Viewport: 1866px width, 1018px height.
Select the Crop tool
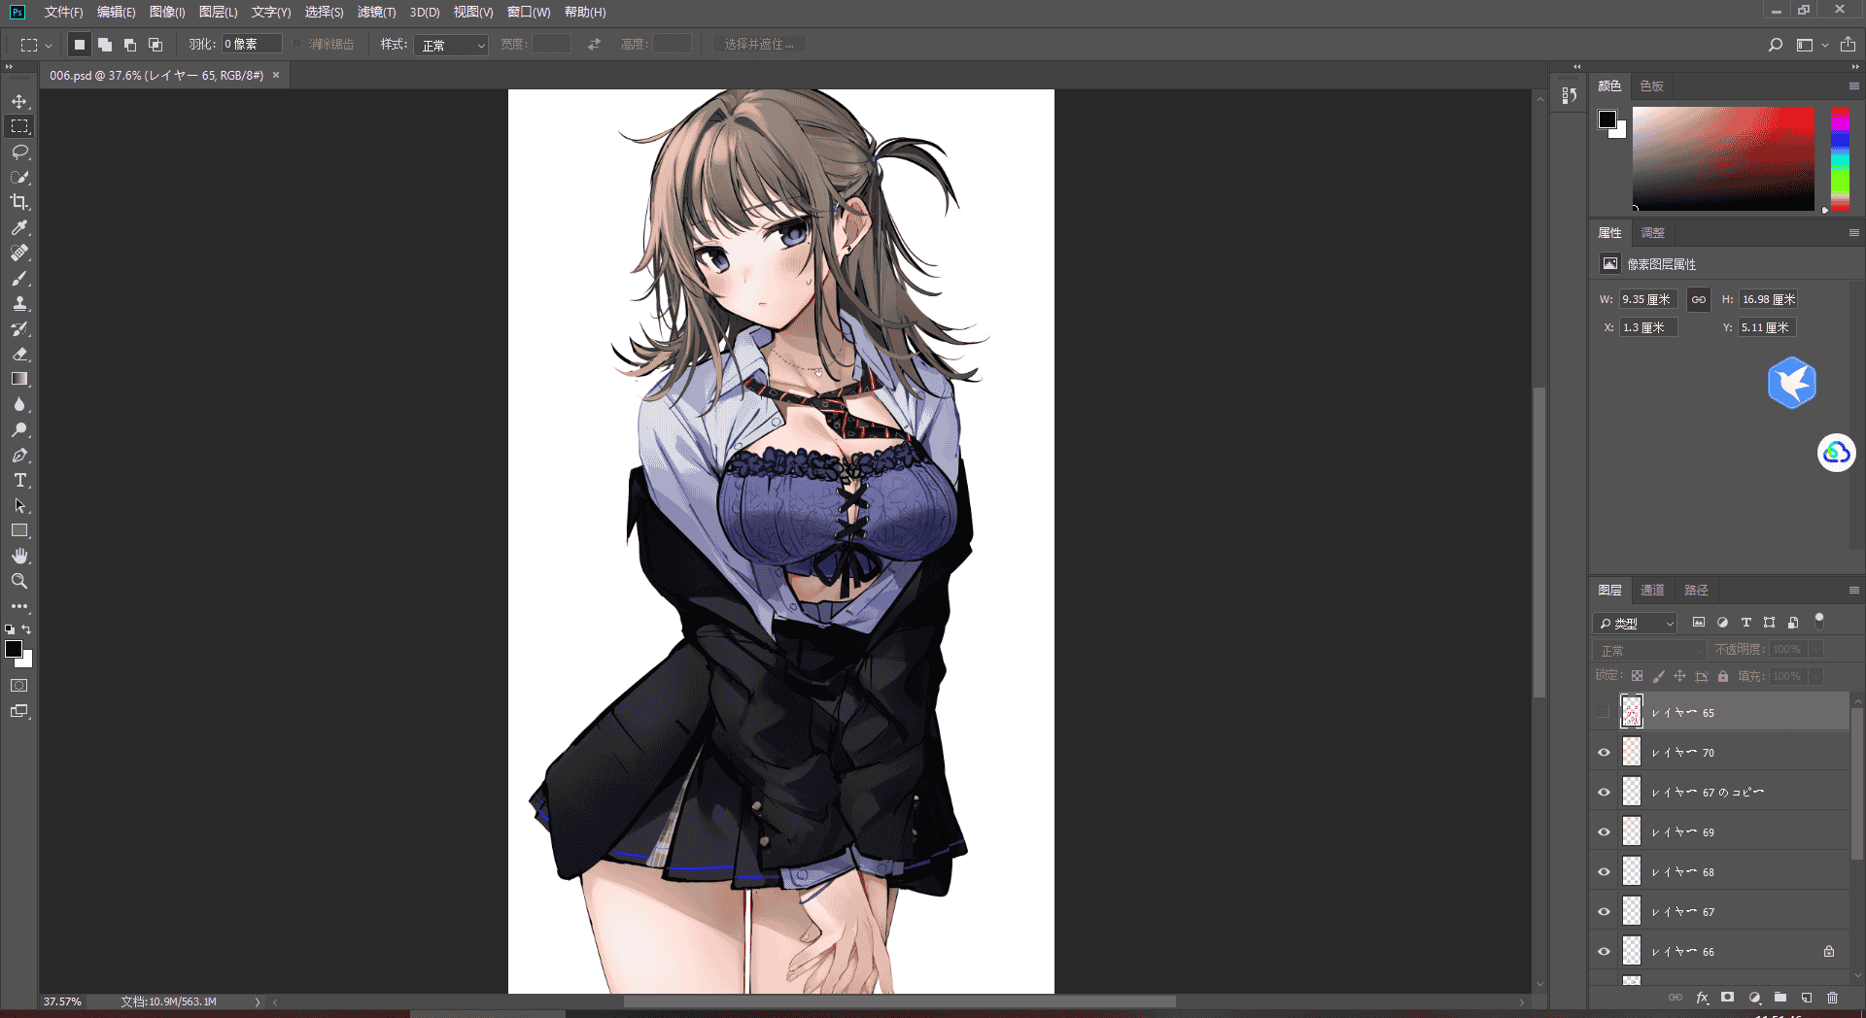pos(19,202)
